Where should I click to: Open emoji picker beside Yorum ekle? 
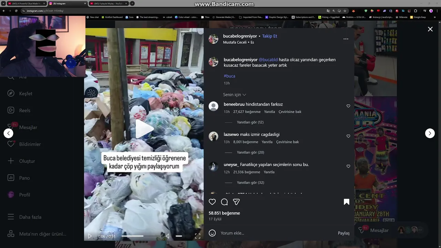coord(212,233)
